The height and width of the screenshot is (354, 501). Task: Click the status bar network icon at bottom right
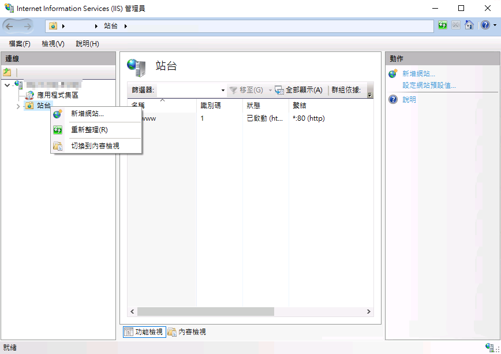(489, 347)
